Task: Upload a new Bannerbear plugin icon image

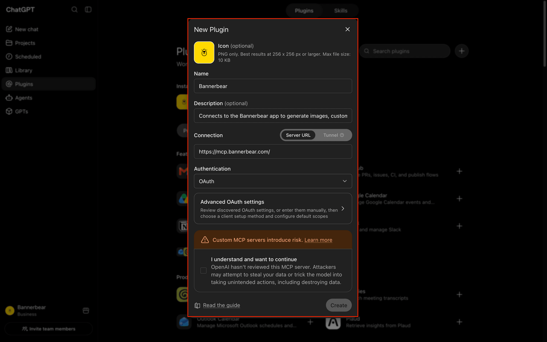Action: click(x=204, y=53)
